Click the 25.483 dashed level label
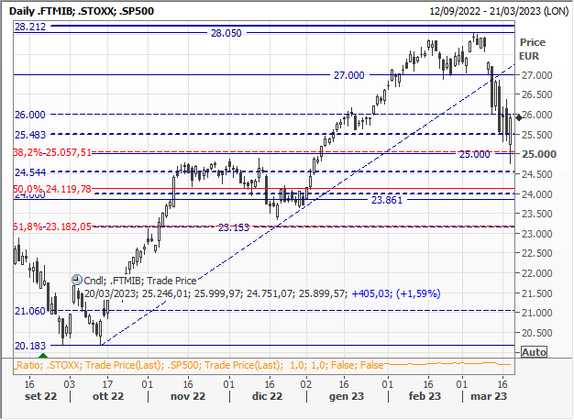574x420 pixels. click(x=29, y=135)
